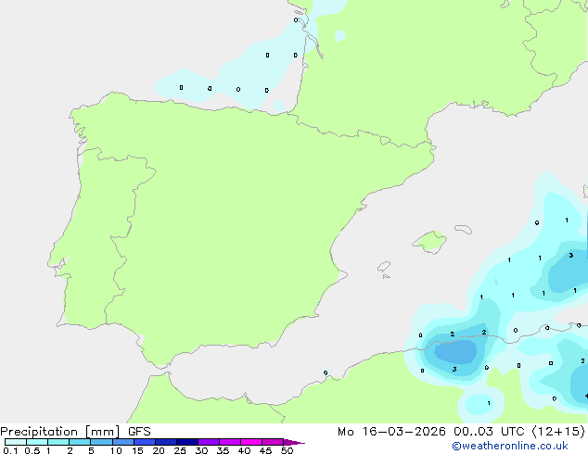Click the legend label 15

137,450
